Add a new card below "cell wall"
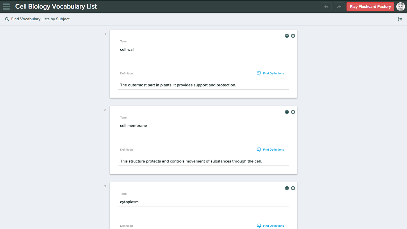Image resolution: width=407 pixels, height=229 pixels. 287,35
